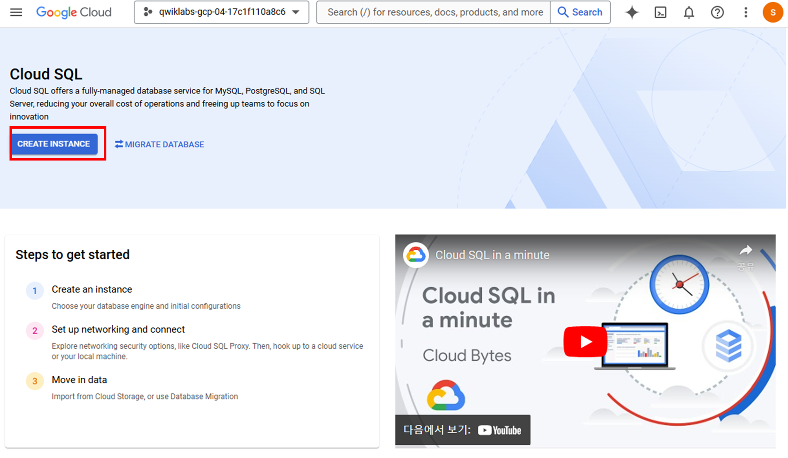This screenshot has height=458, width=788.
Task: Click the video title 'Cloud SQL in a minute'
Action: coord(492,255)
